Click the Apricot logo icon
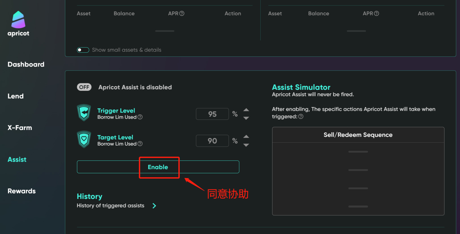Screen dimensions: 460x234 tap(18, 20)
